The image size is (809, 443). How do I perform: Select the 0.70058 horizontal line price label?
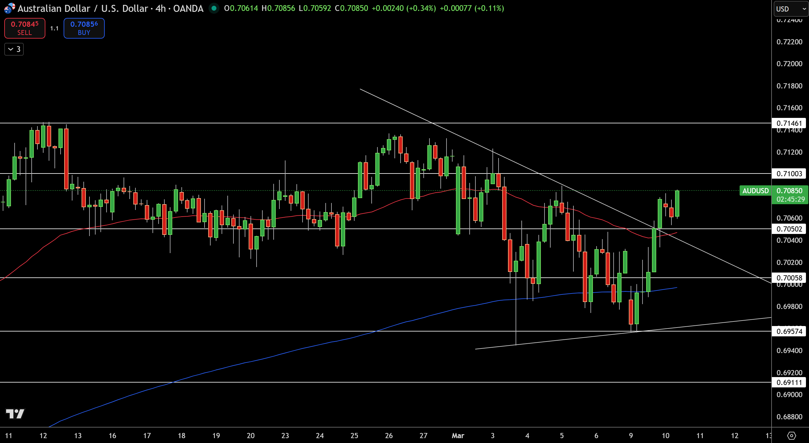(x=789, y=278)
